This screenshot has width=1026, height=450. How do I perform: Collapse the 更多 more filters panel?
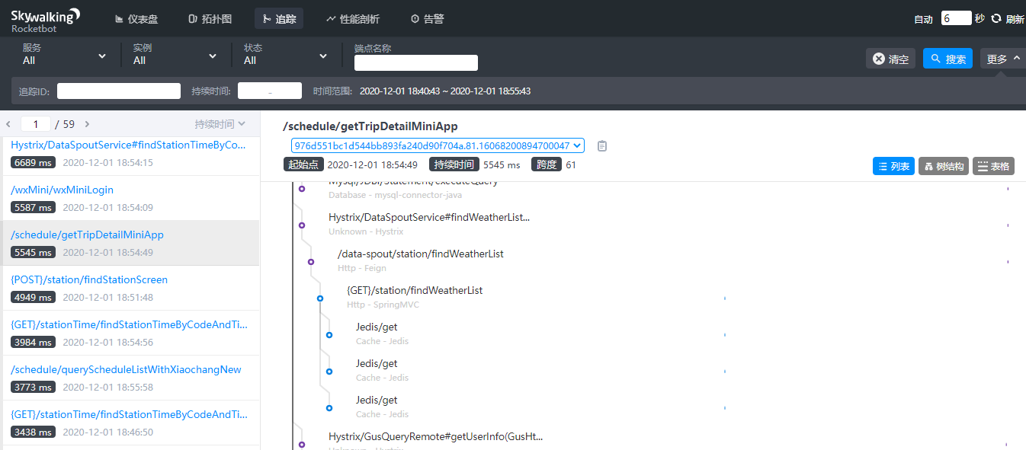(1002, 59)
